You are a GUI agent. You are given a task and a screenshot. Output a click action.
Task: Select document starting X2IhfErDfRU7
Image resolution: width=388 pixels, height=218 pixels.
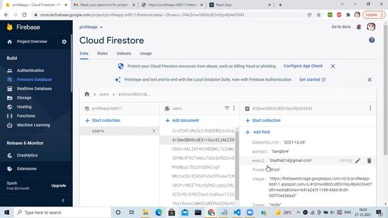[x=203, y=194]
